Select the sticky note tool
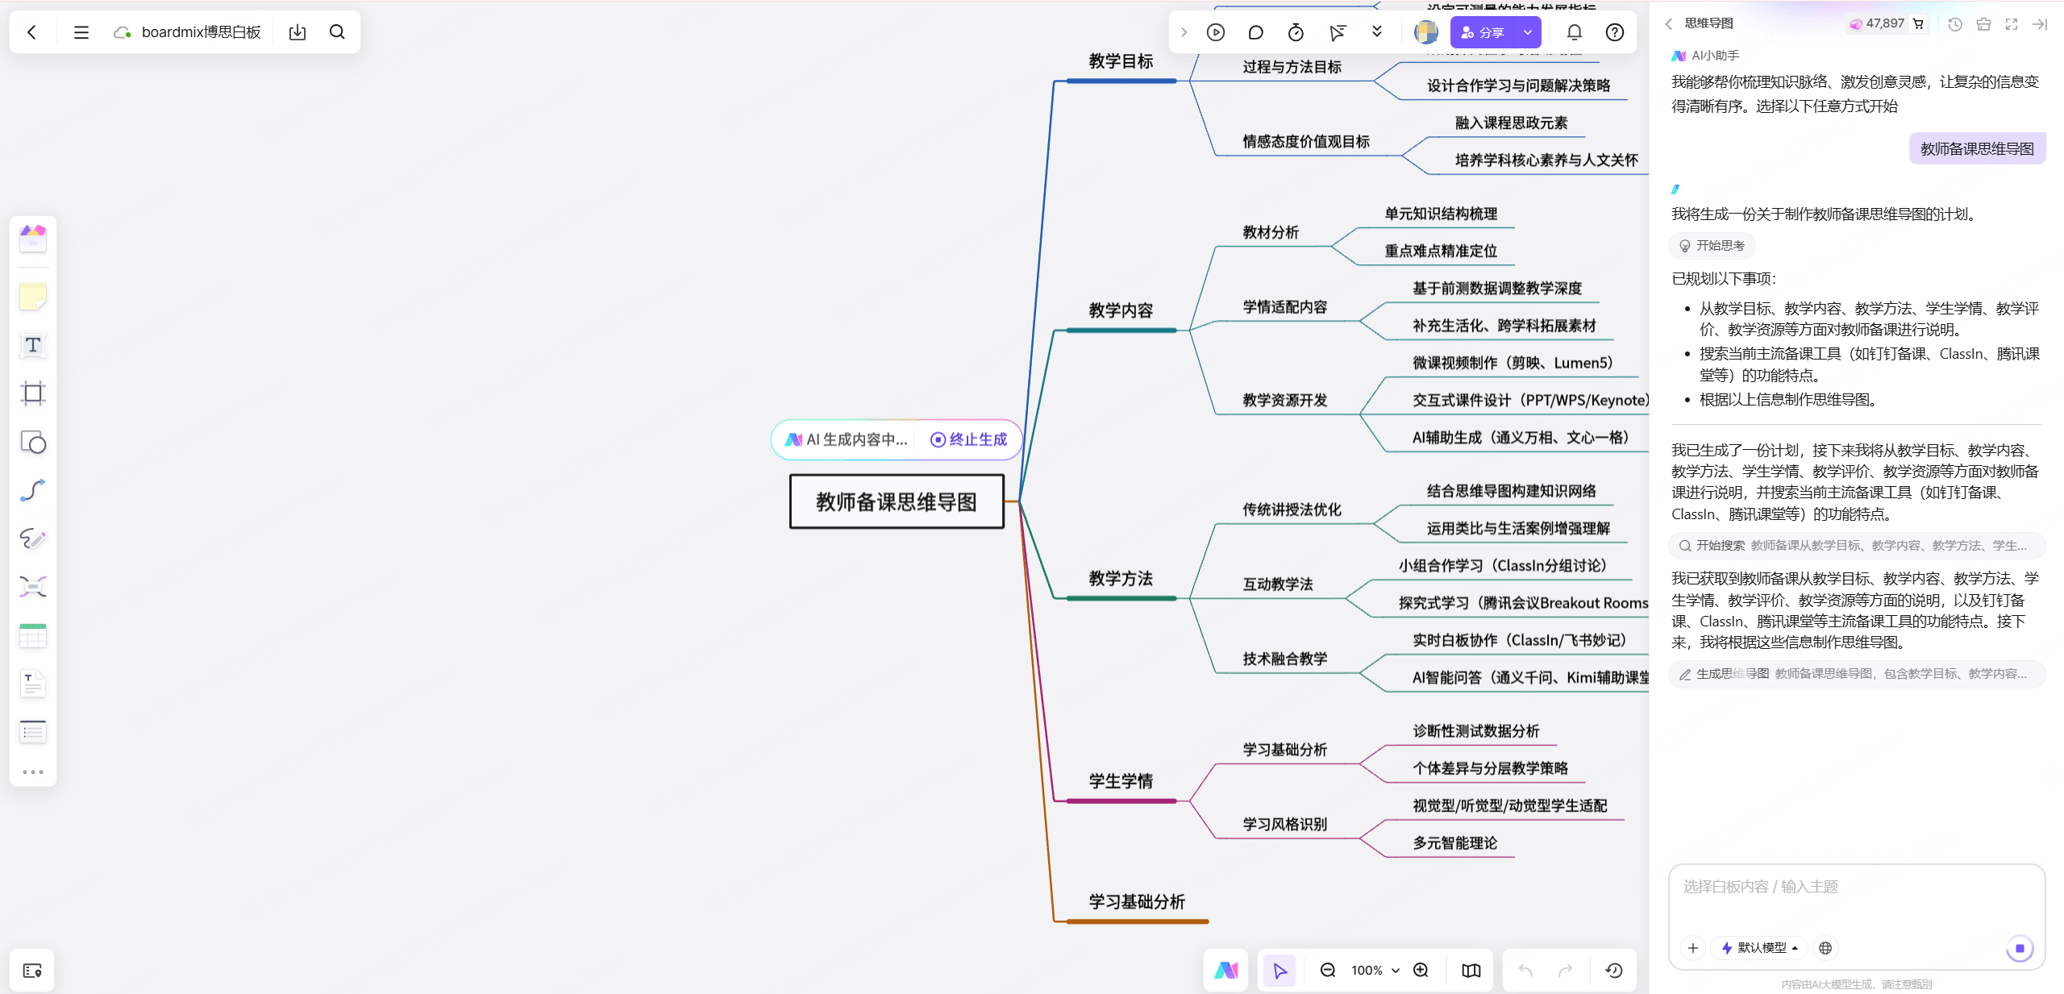The image size is (2064, 994). click(33, 297)
